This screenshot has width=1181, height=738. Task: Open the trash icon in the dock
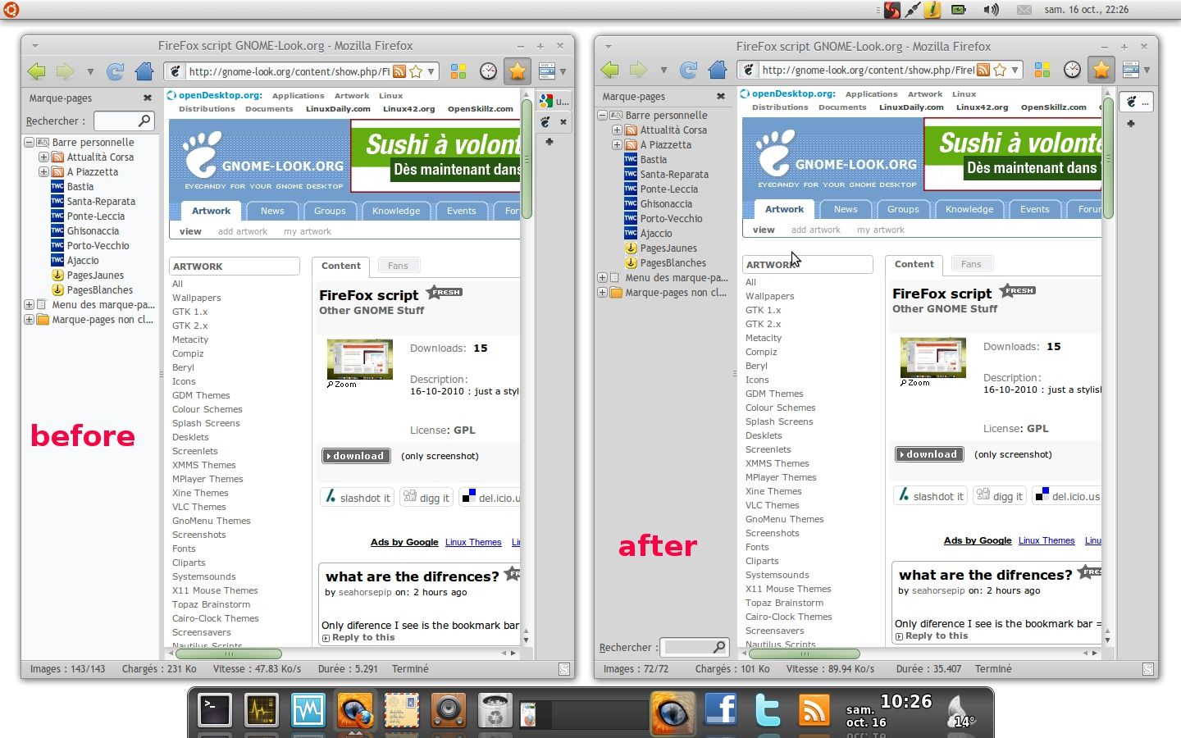point(495,710)
